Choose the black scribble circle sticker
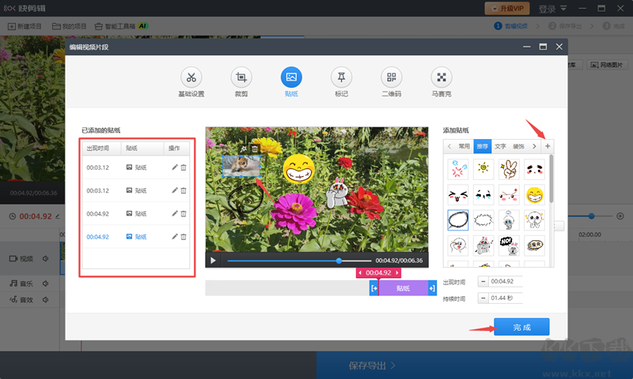Image resolution: width=633 pixels, height=379 pixels. point(458,220)
